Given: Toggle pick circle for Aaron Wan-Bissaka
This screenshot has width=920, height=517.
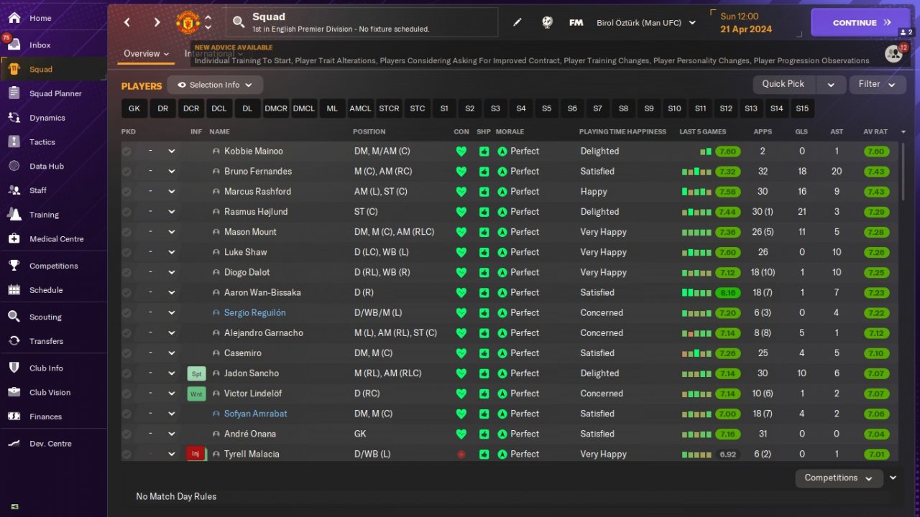Looking at the screenshot, I should pos(127,292).
